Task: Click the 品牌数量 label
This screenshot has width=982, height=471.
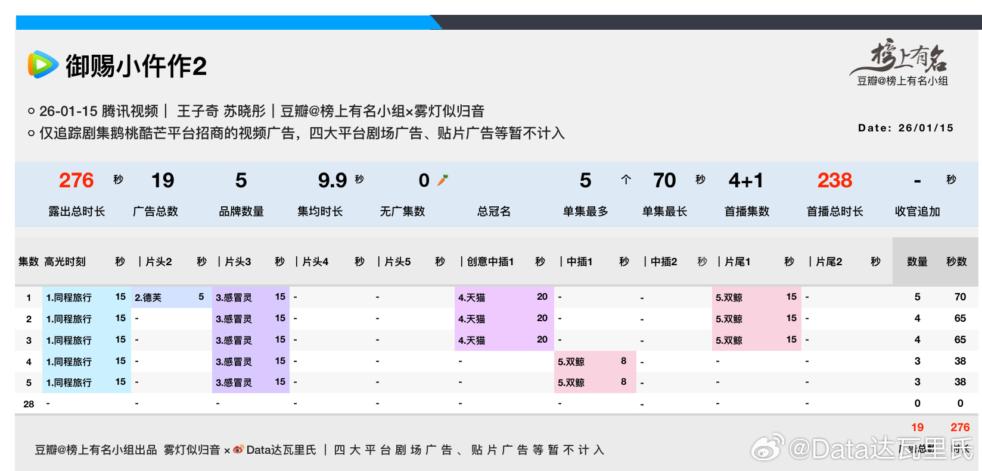Action: pos(241,211)
